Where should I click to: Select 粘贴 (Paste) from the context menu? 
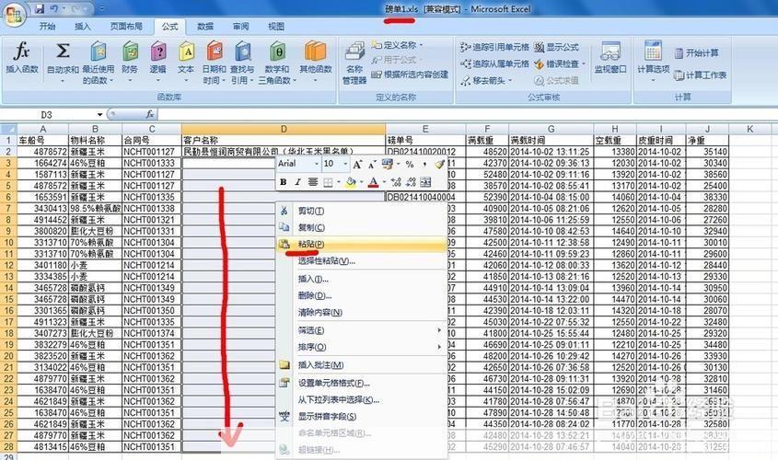(310, 245)
